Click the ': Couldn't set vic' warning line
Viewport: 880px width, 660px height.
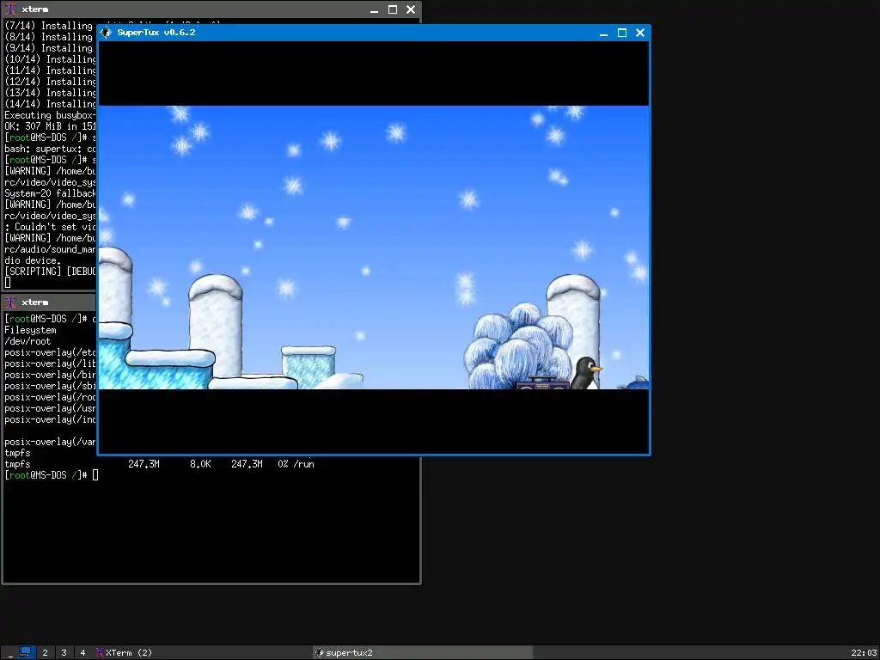(51, 227)
